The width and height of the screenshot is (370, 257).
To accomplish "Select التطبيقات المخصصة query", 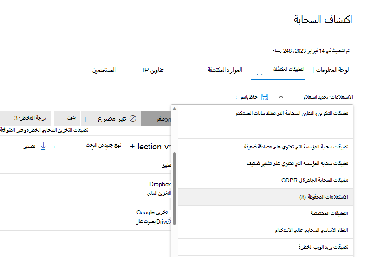I will coord(265,213).
